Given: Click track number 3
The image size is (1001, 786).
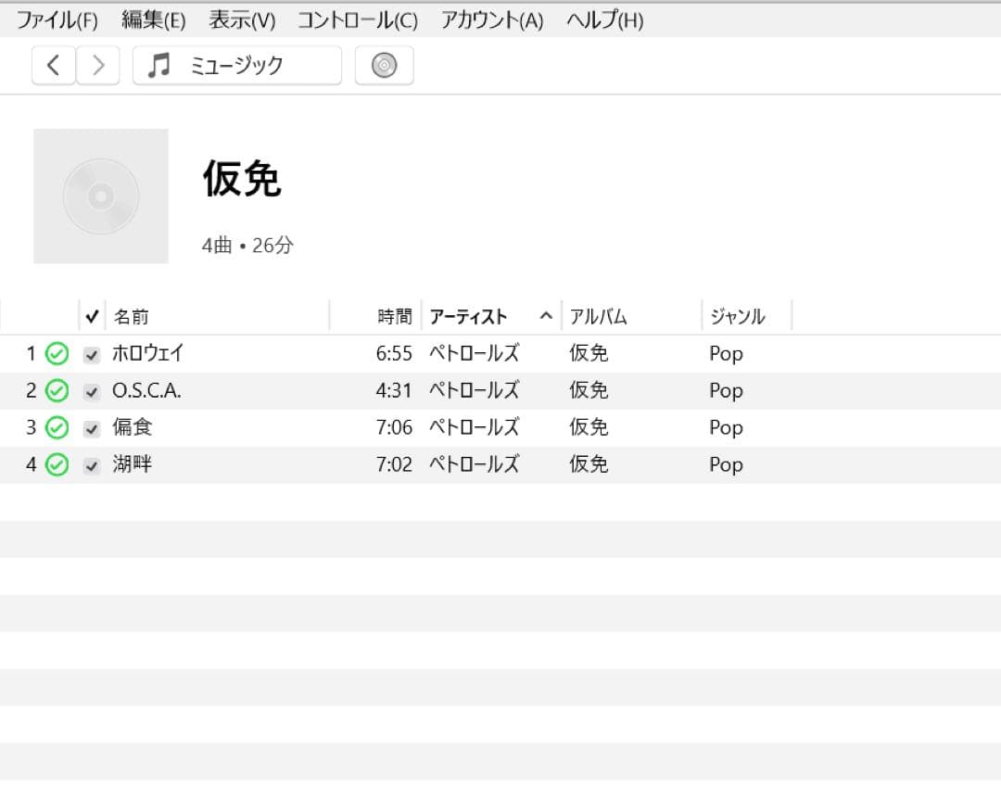Looking at the screenshot, I should tap(31, 428).
